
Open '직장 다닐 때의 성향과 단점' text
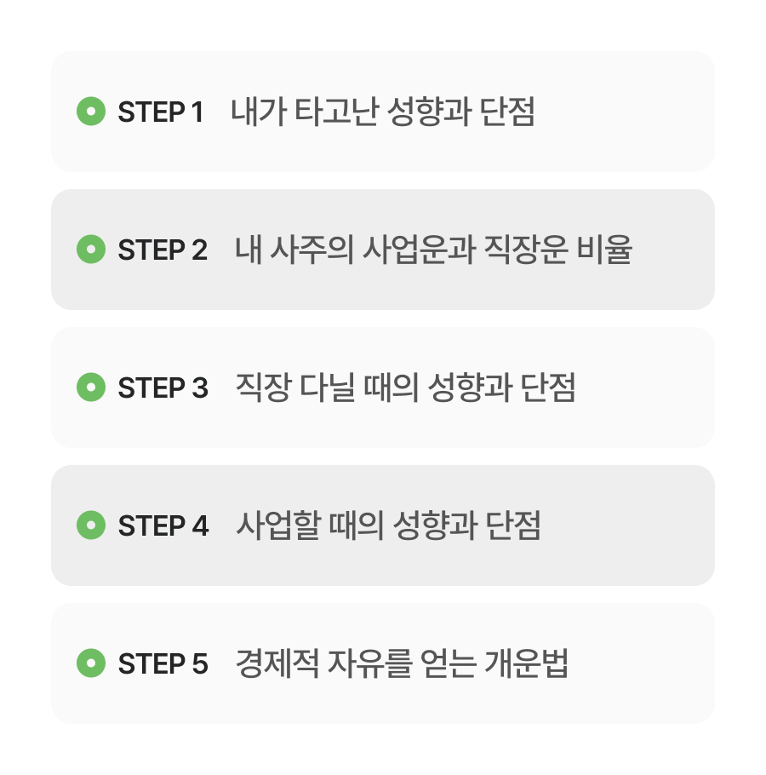click(x=405, y=387)
